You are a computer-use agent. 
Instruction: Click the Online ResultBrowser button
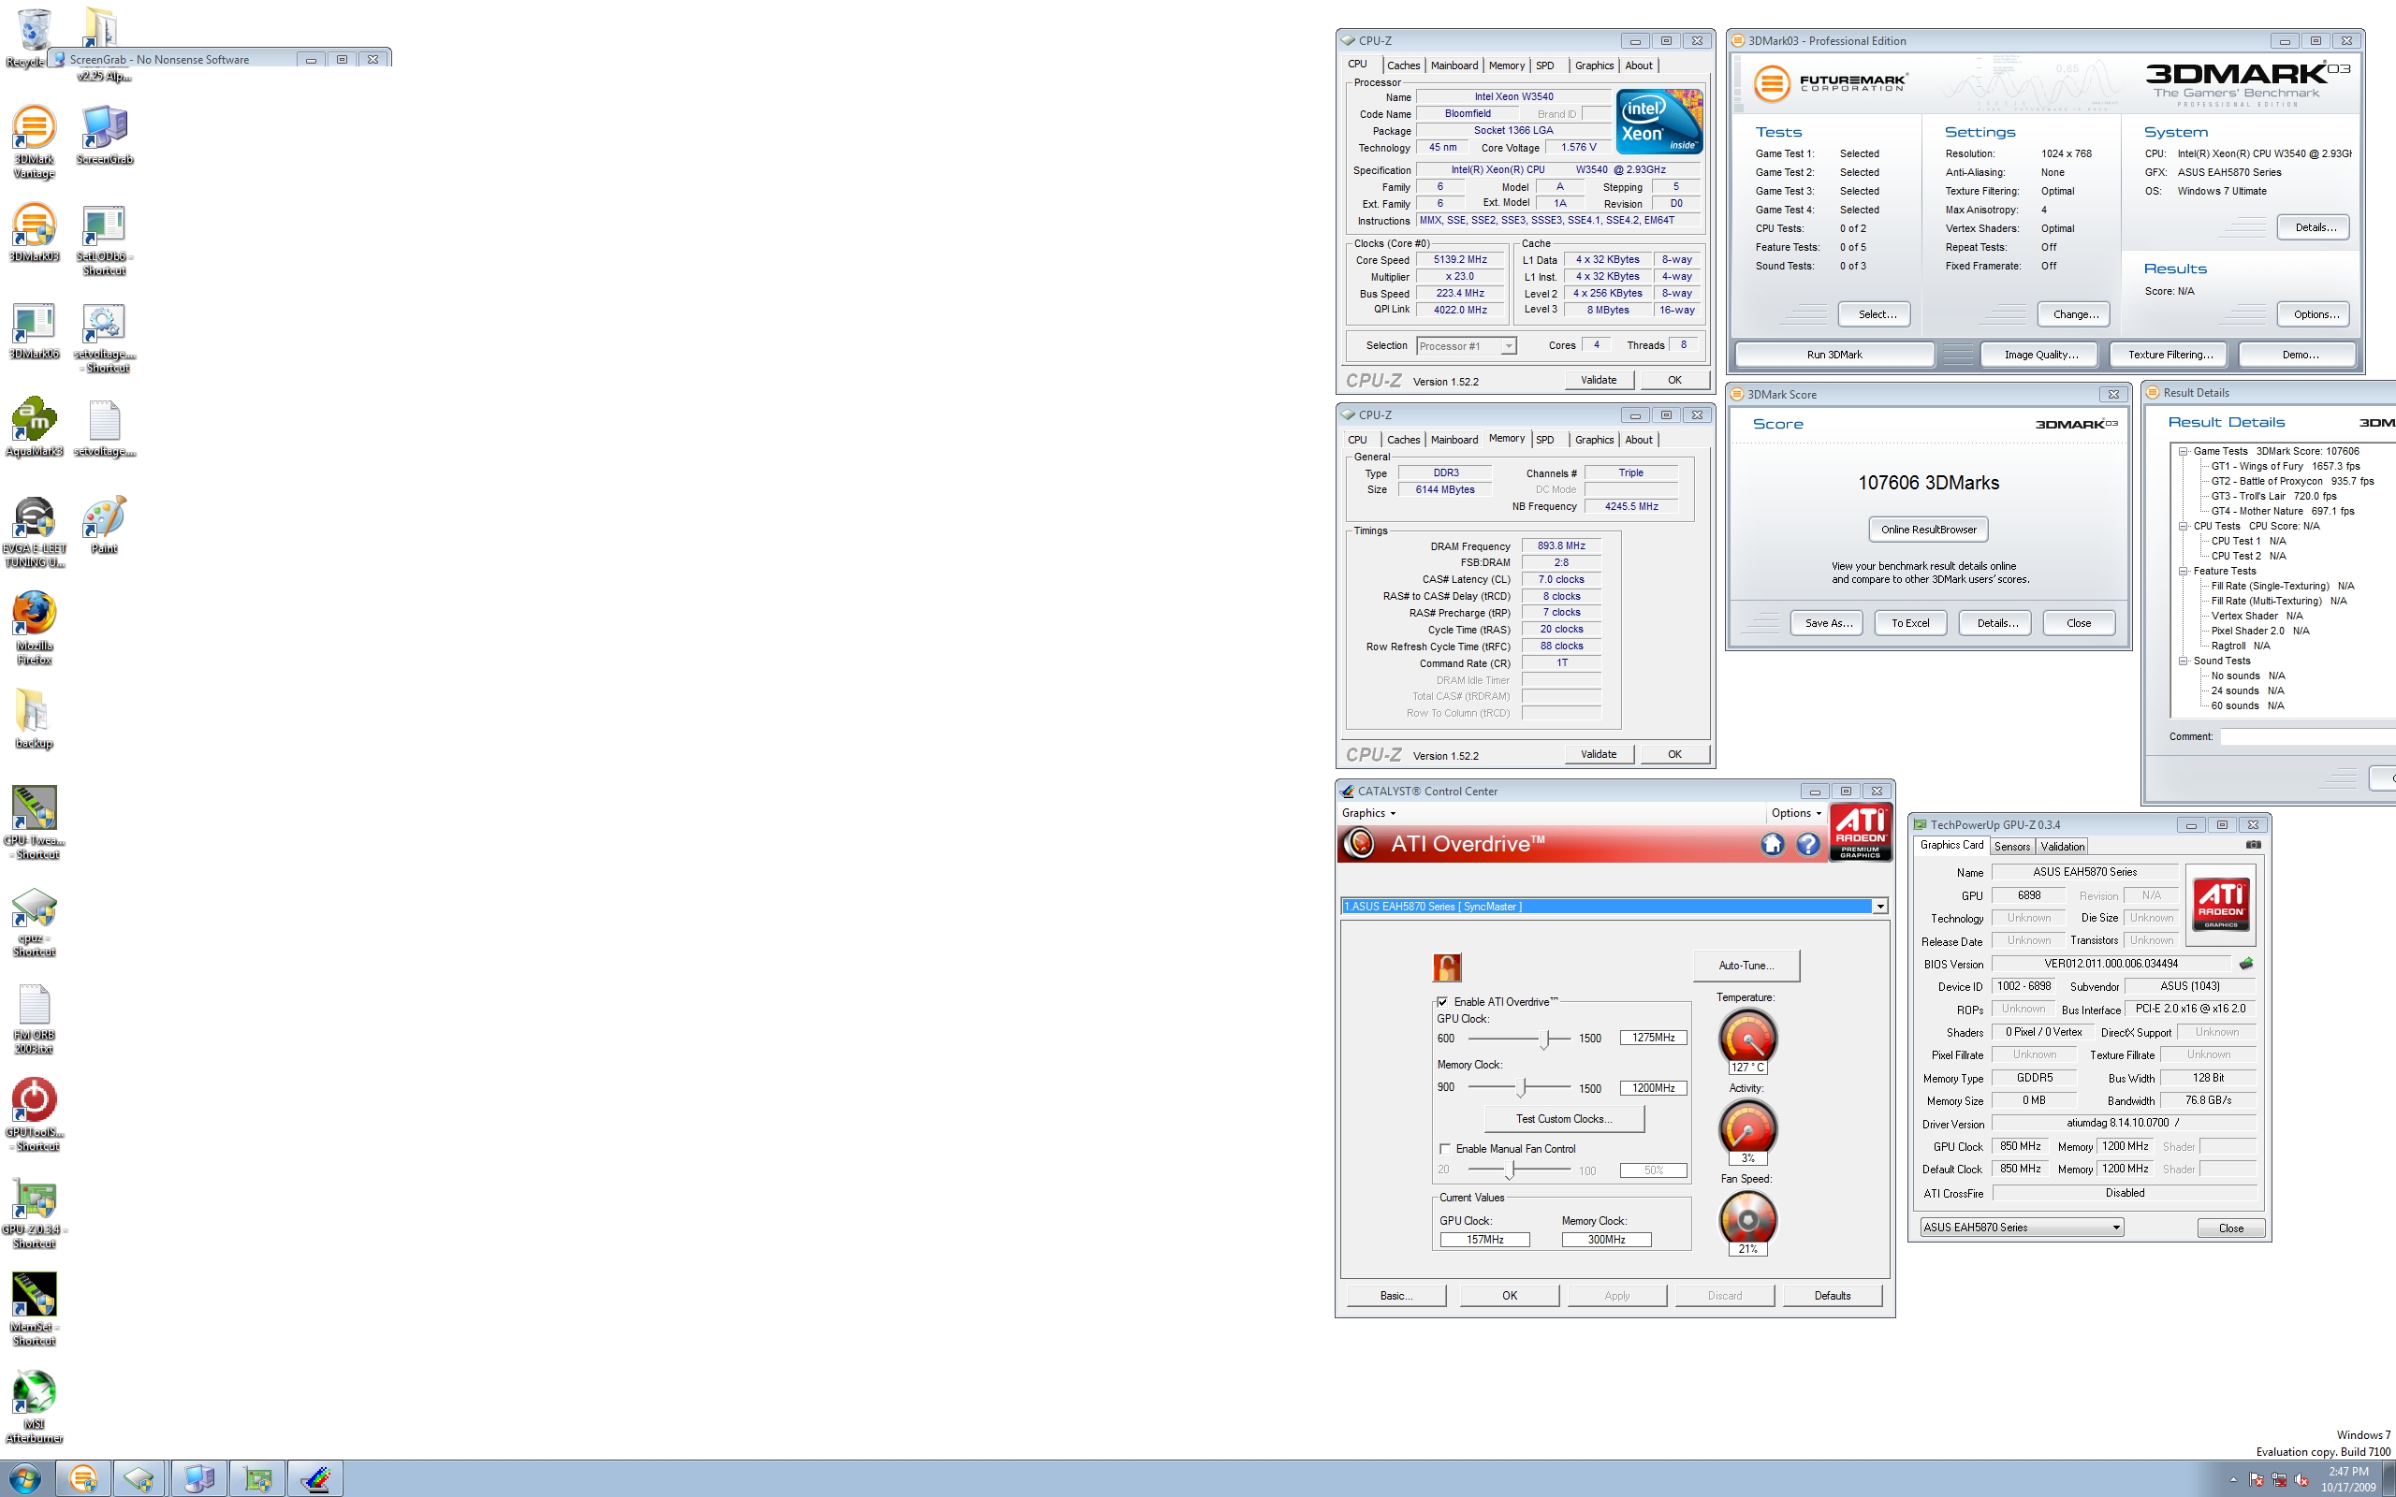click(1928, 530)
